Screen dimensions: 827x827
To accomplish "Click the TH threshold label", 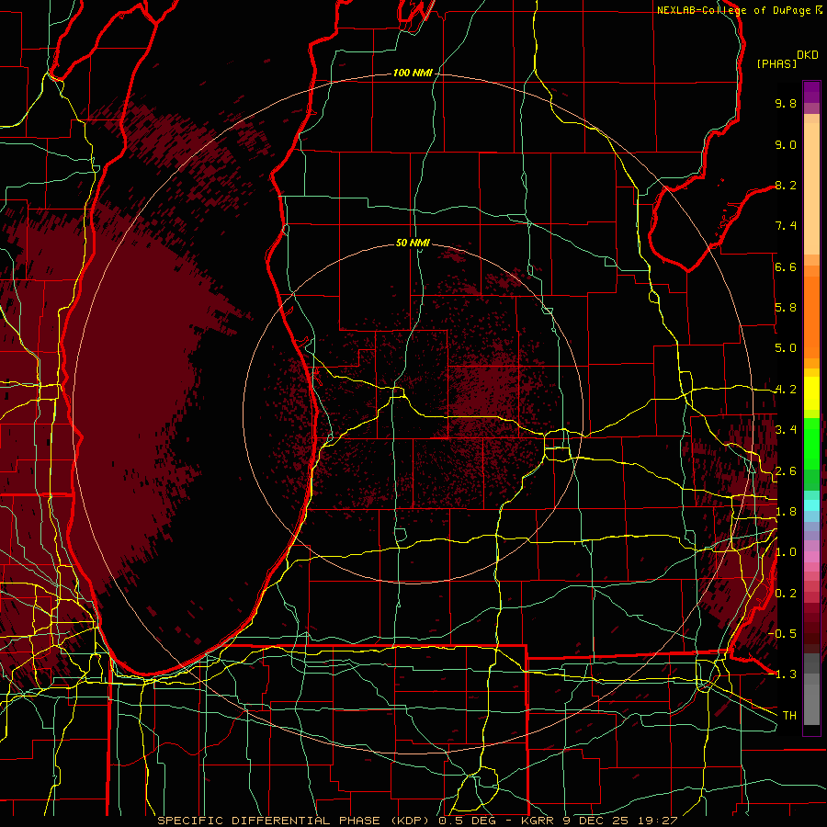I will click(x=789, y=716).
